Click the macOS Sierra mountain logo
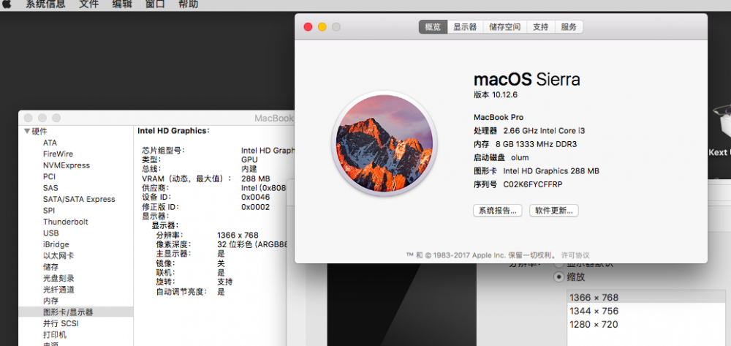 point(385,143)
